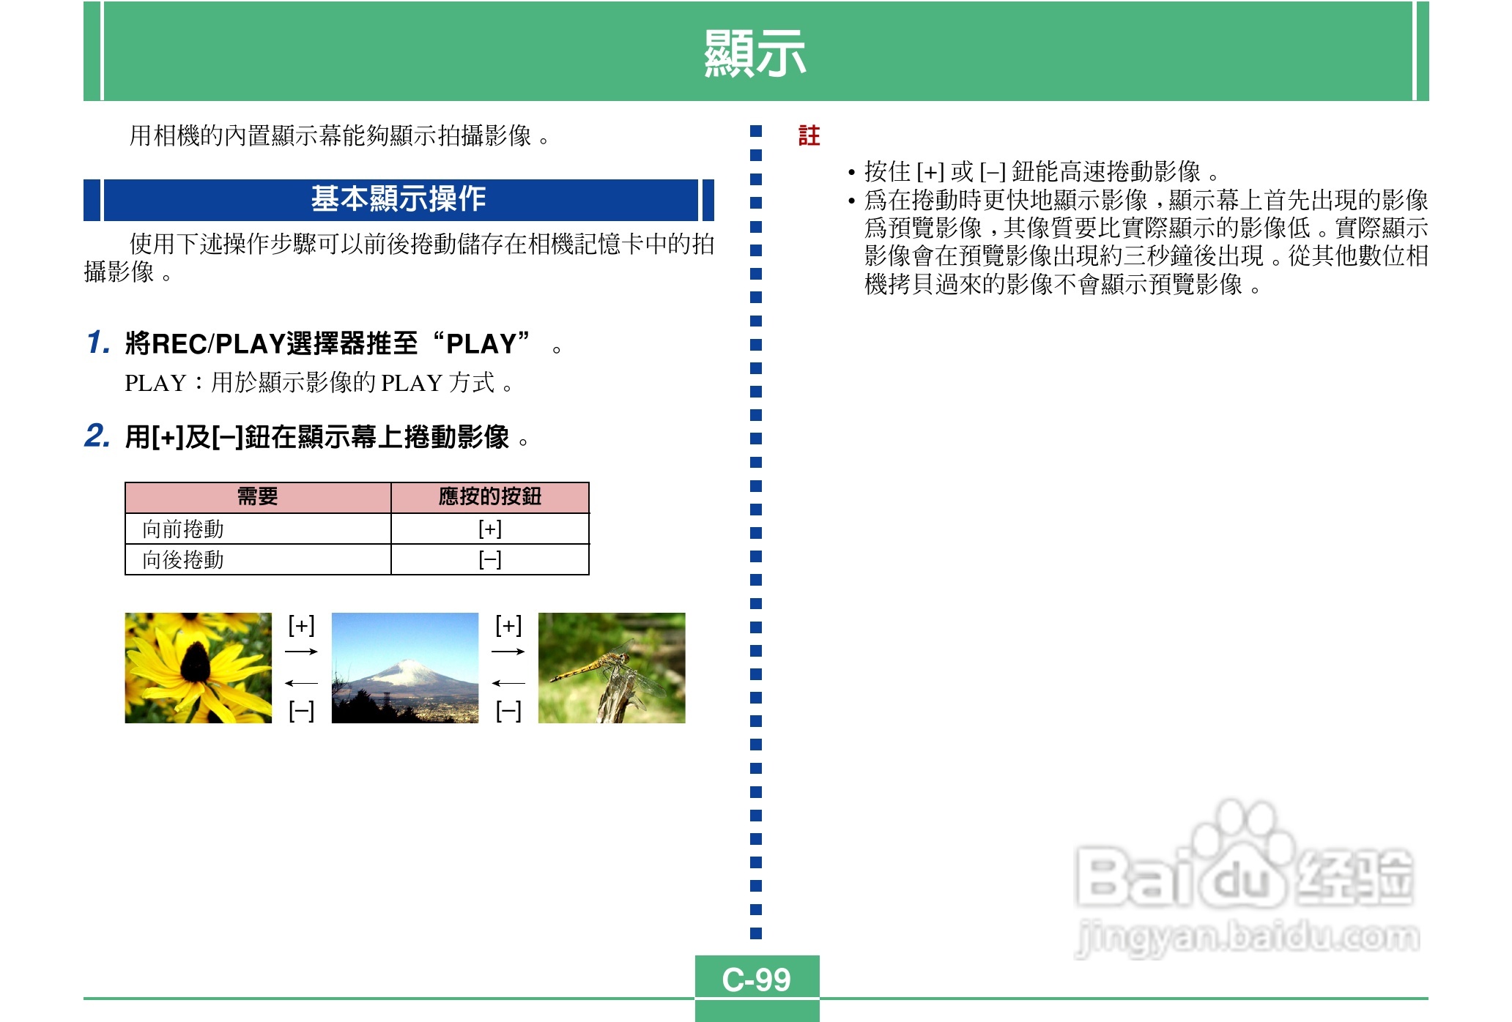Click the right arrow after the flower image
This screenshot has width=1512, height=1022.
point(301,651)
